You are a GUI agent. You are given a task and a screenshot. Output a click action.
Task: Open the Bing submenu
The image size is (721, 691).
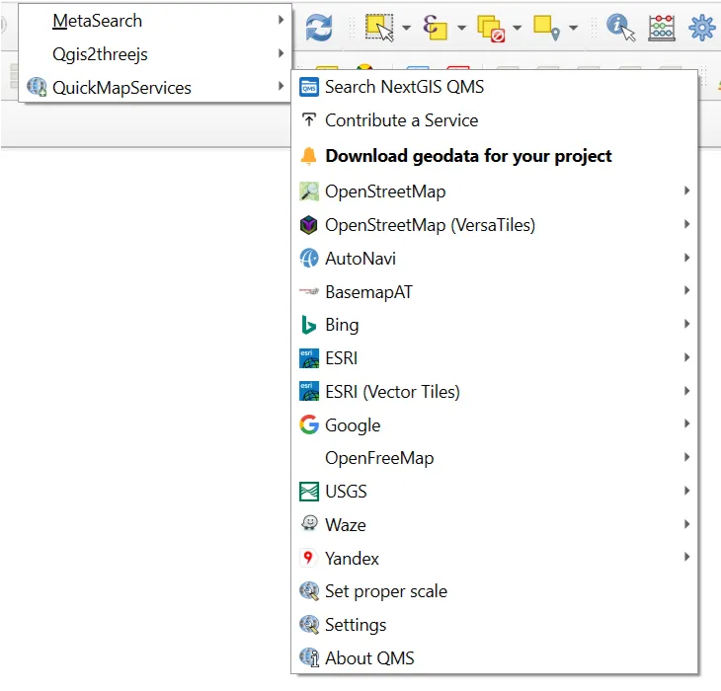495,325
